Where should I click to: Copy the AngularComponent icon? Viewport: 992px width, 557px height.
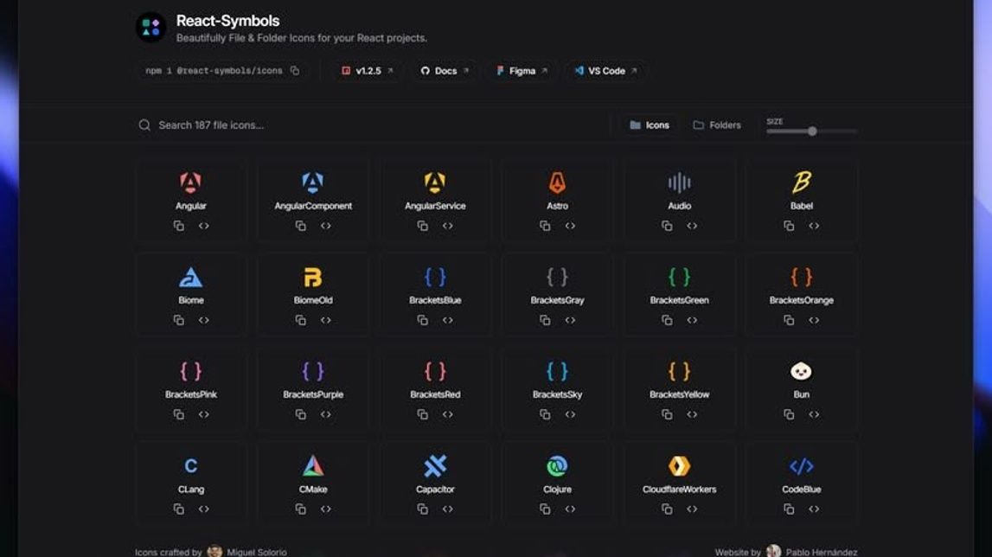pos(300,226)
